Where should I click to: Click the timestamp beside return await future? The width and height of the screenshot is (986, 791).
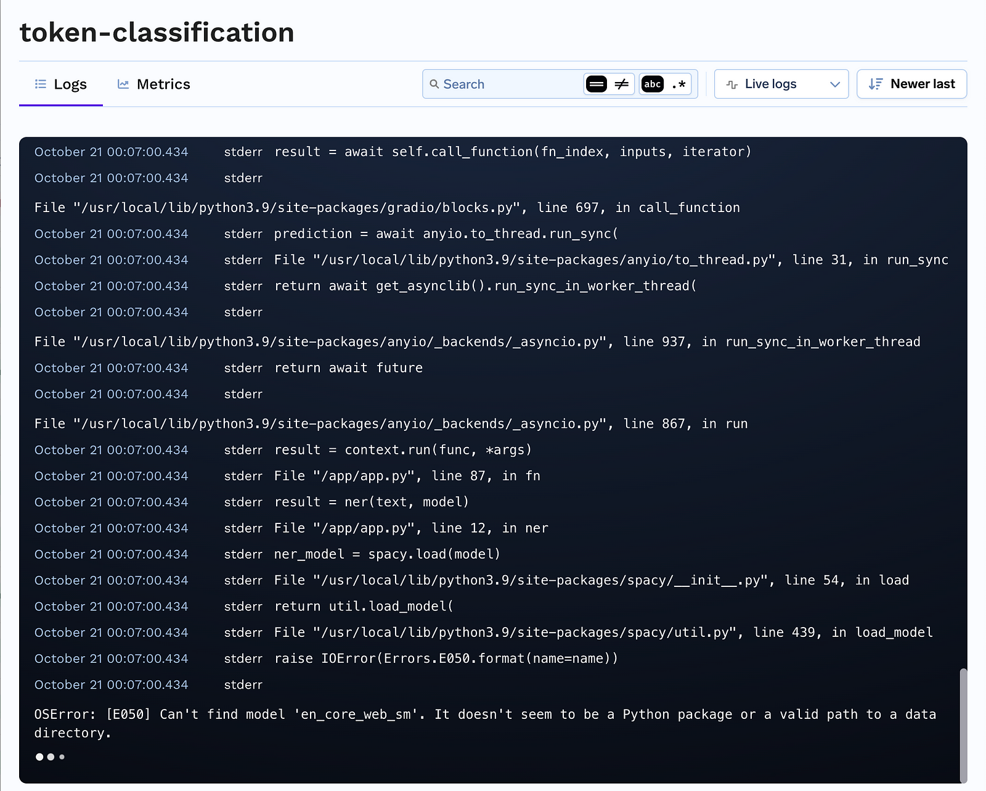tap(112, 368)
